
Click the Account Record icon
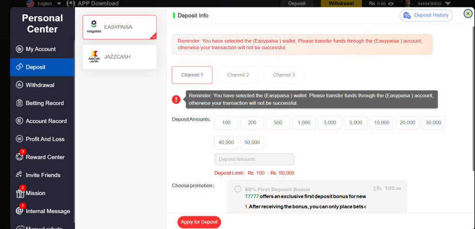19,121
